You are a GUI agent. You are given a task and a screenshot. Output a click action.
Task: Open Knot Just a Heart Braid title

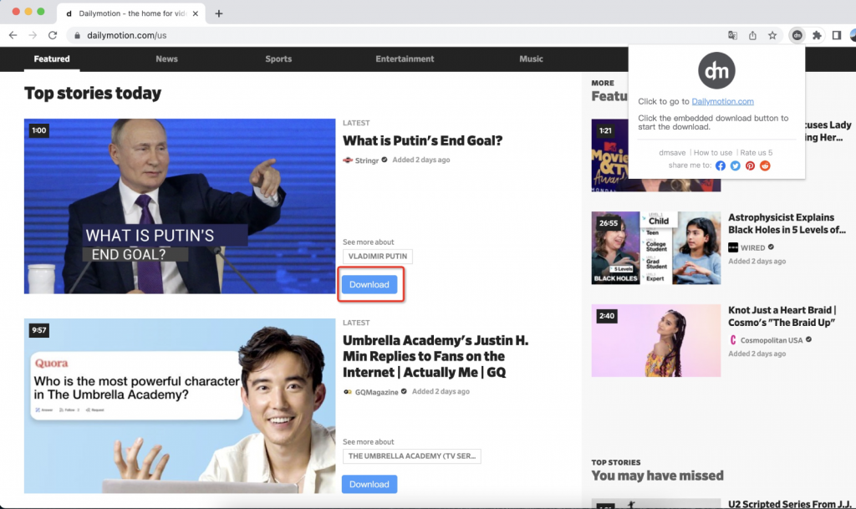pos(782,317)
